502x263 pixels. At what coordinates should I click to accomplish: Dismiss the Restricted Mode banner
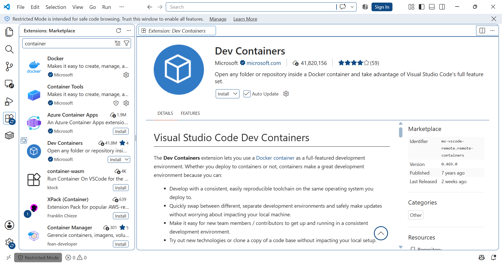pos(494,19)
